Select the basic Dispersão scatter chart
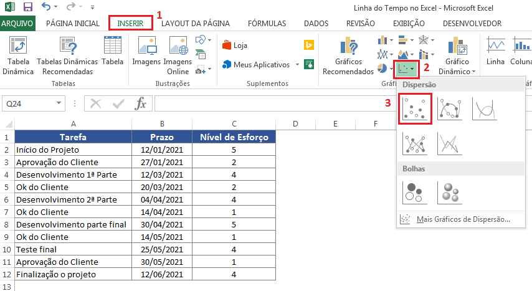The image size is (532, 291). pyautogui.click(x=414, y=108)
